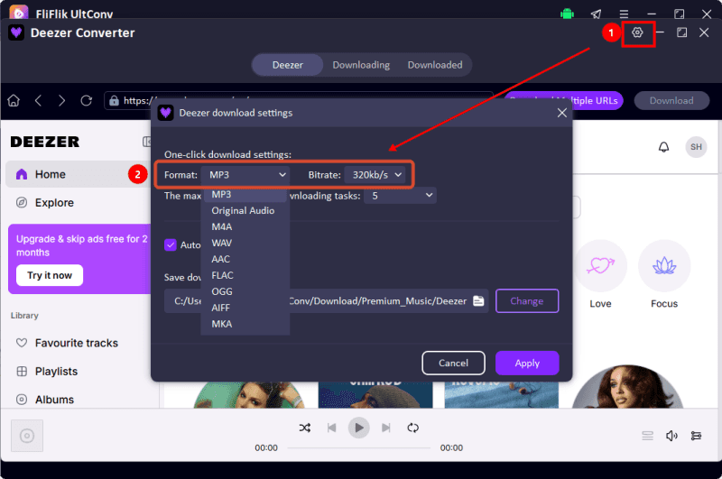Open the artist portrait thumbnail at right
Image resolution: width=722 pixels, height=479 pixels.
tap(626, 386)
